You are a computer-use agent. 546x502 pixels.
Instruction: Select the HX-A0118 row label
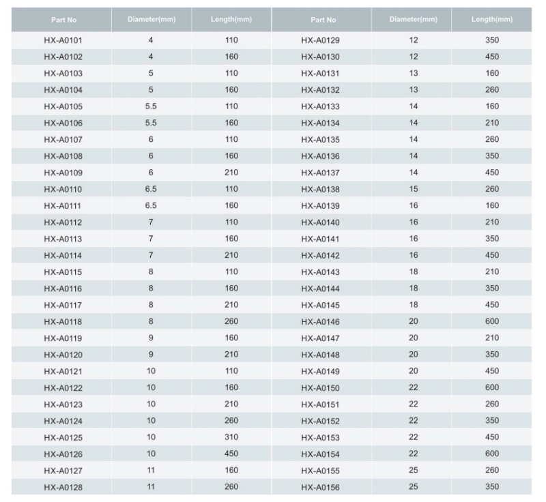(63, 321)
